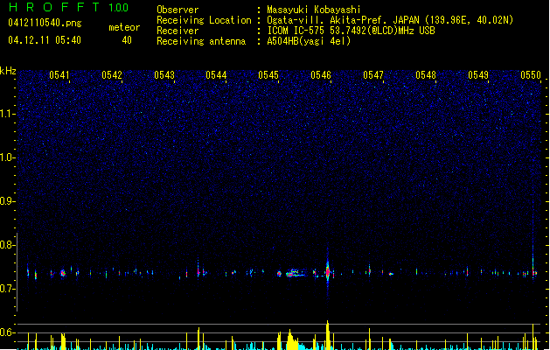
Task: Click the 0541 time marker
Action: [x=59, y=75]
